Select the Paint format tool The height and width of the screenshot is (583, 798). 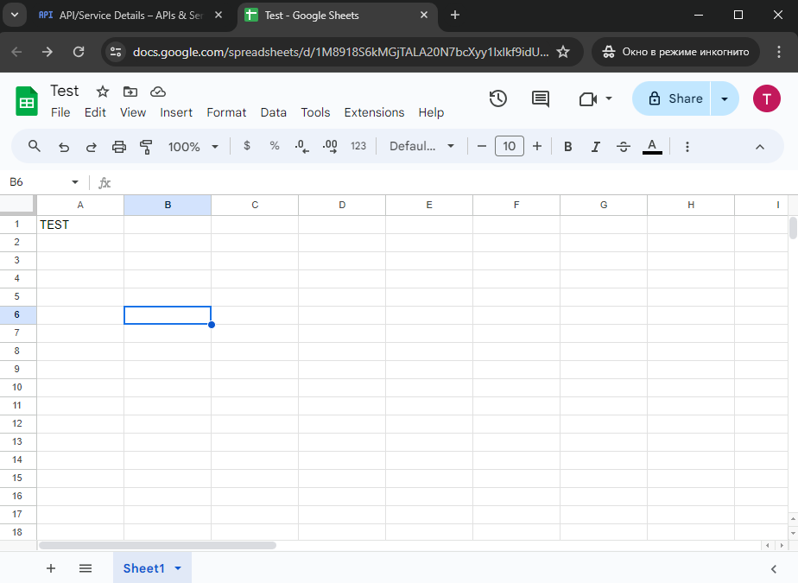pyautogui.click(x=146, y=147)
